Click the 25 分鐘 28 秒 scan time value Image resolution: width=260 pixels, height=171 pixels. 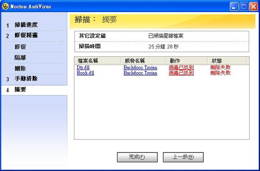[163, 47]
